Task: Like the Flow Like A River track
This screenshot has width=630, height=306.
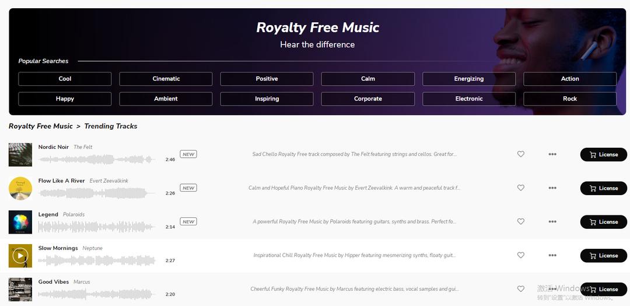Action: pos(521,188)
